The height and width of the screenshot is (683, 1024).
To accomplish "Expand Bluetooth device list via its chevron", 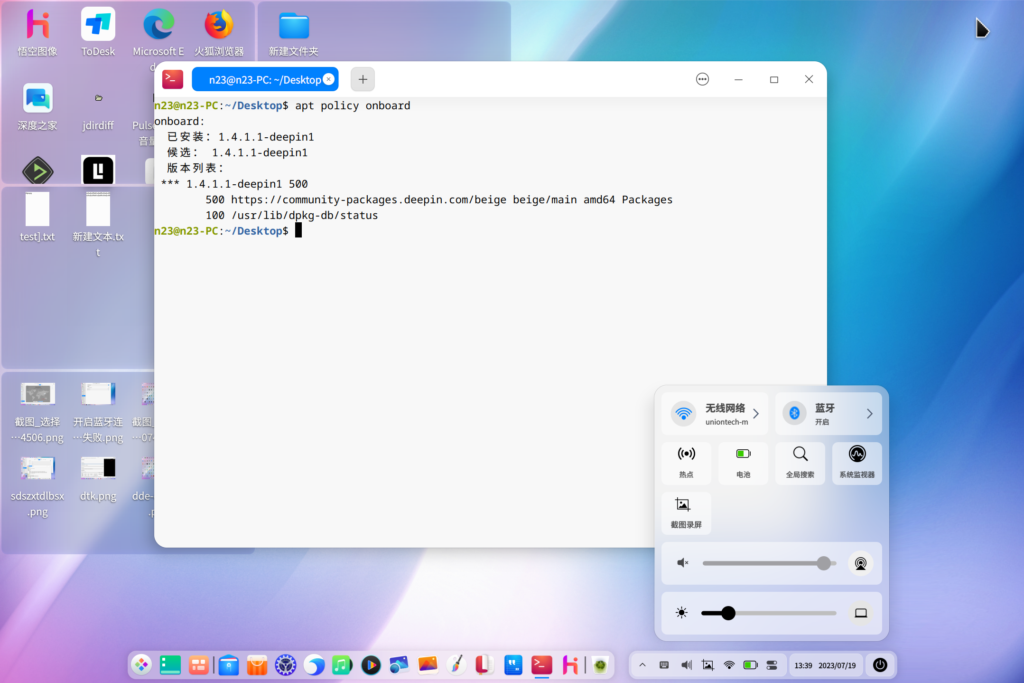I will click(x=870, y=414).
